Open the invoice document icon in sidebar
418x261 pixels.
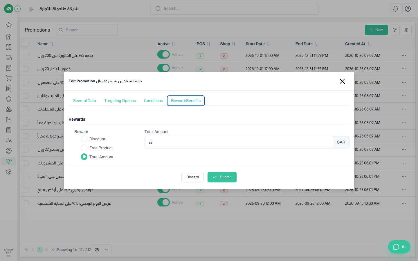pyautogui.click(x=9, y=88)
